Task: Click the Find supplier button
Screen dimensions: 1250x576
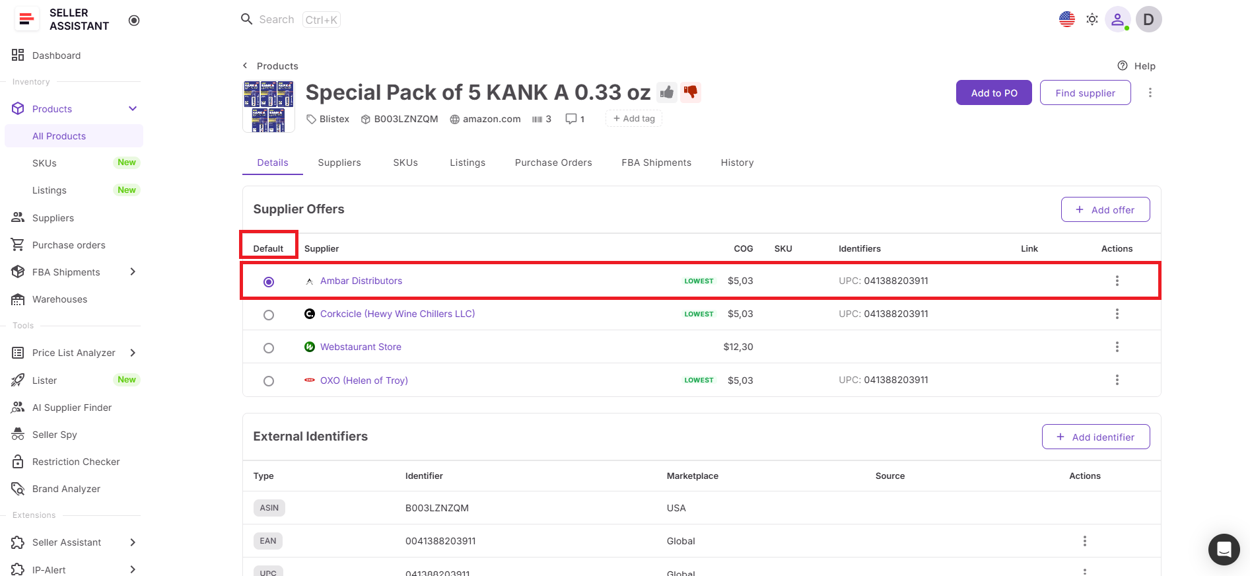Action: tap(1085, 92)
